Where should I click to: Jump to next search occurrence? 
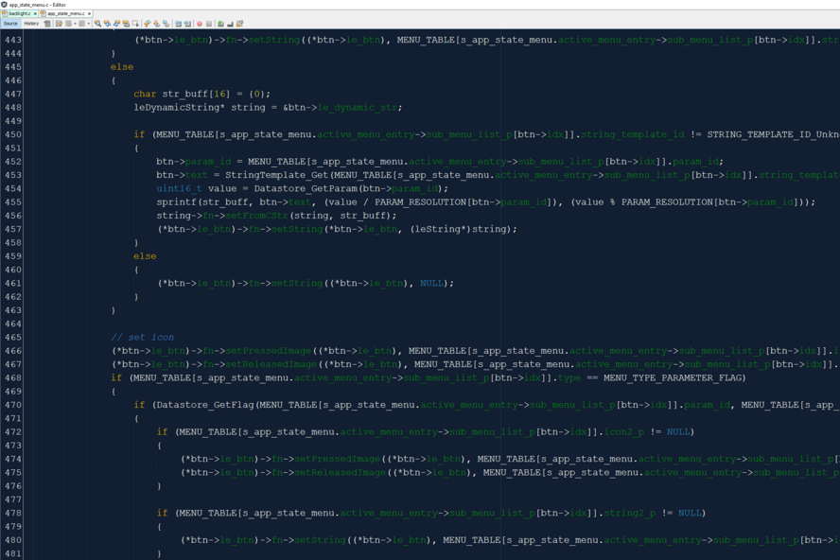pyautogui.click(x=116, y=24)
